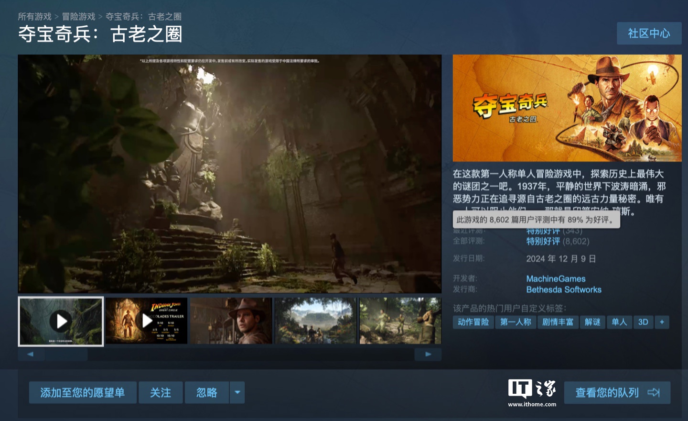Click the 夺宝奇兵：古老之圈 breadcrumb link
688x421 pixels.
(x=143, y=17)
